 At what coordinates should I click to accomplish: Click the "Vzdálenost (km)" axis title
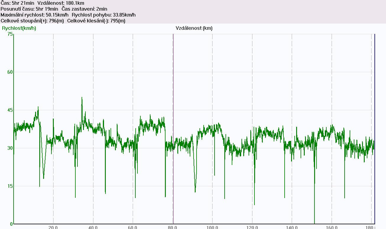(194, 28)
